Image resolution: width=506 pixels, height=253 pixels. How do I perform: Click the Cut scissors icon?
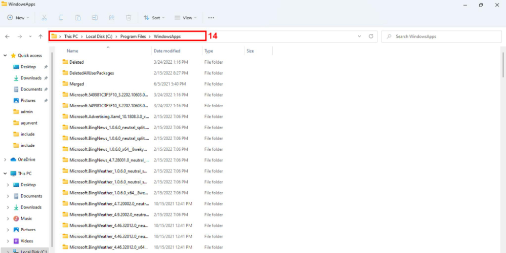point(44,18)
